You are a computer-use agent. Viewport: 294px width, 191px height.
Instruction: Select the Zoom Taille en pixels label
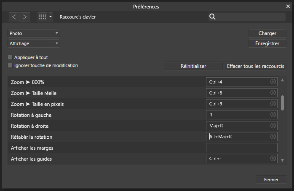(37, 104)
